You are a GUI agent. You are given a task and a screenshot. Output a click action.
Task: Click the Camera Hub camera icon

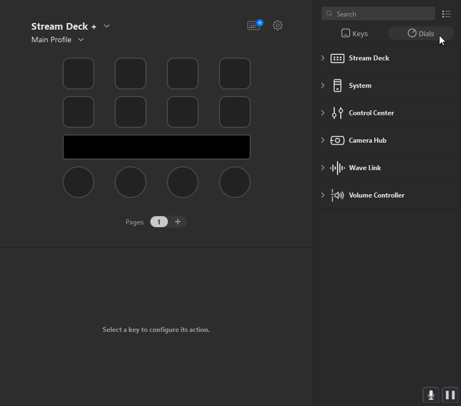pos(337,140)
